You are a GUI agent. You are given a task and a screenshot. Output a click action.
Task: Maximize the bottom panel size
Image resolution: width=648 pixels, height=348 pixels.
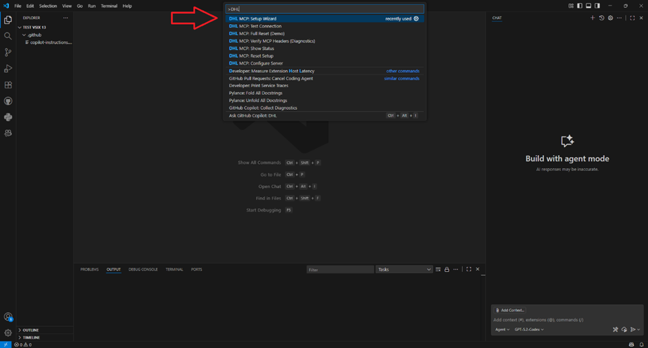click(x=469, y=270)
